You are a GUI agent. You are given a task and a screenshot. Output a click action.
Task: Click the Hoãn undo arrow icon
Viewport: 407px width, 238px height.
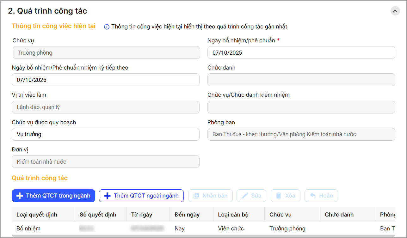click(313, 196)
